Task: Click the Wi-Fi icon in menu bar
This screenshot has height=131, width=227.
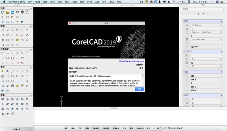Action: click(174, 2)
